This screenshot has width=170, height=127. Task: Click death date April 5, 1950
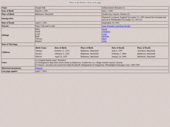click(41, 23)
